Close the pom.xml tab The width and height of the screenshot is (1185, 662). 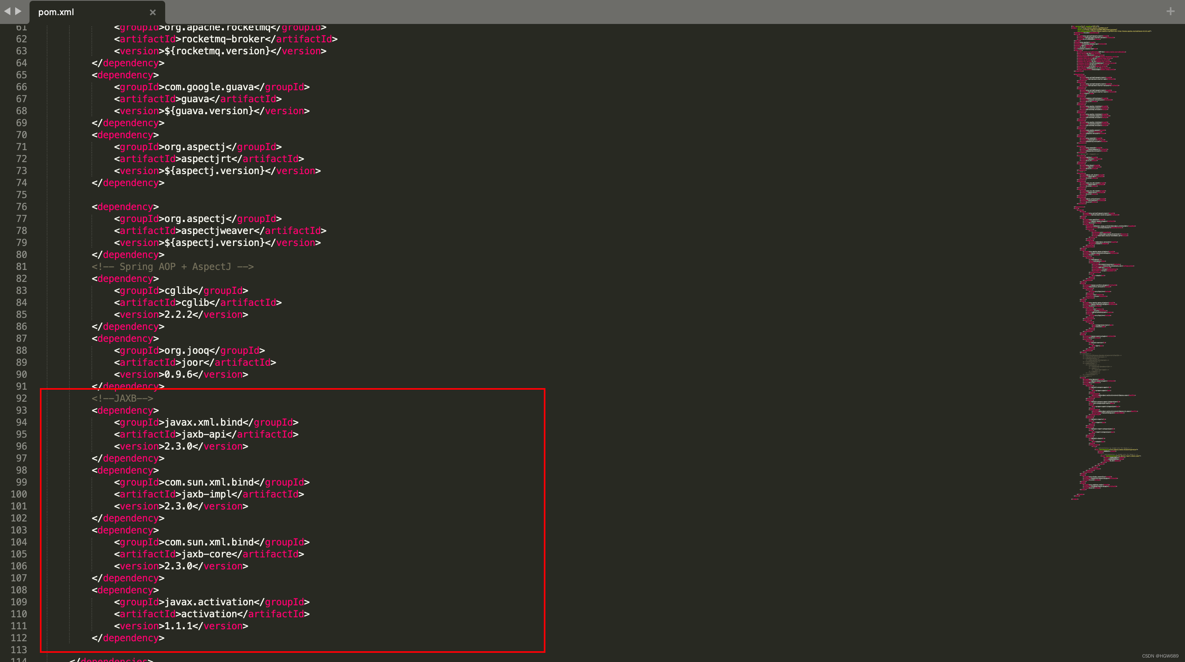[x=153, y=12]
